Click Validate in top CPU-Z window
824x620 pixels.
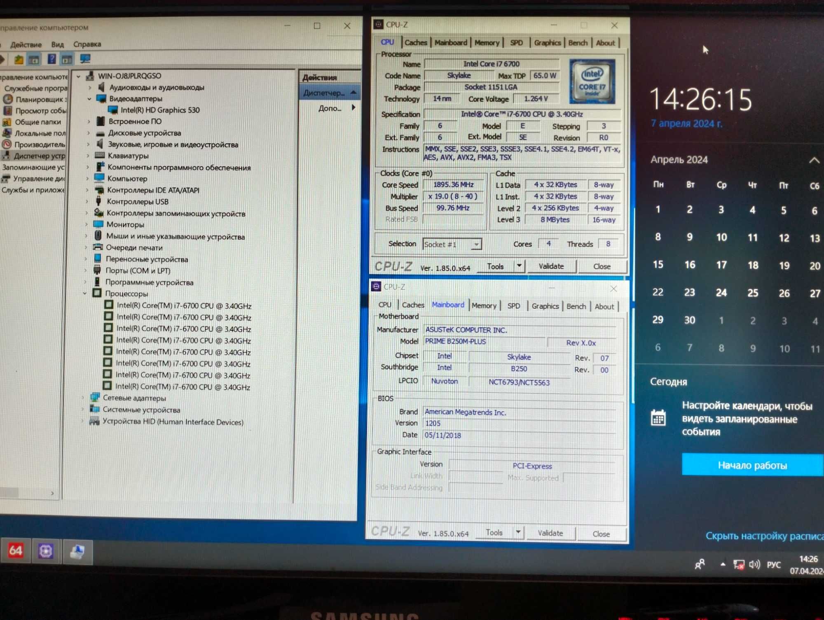pos(551,266)
